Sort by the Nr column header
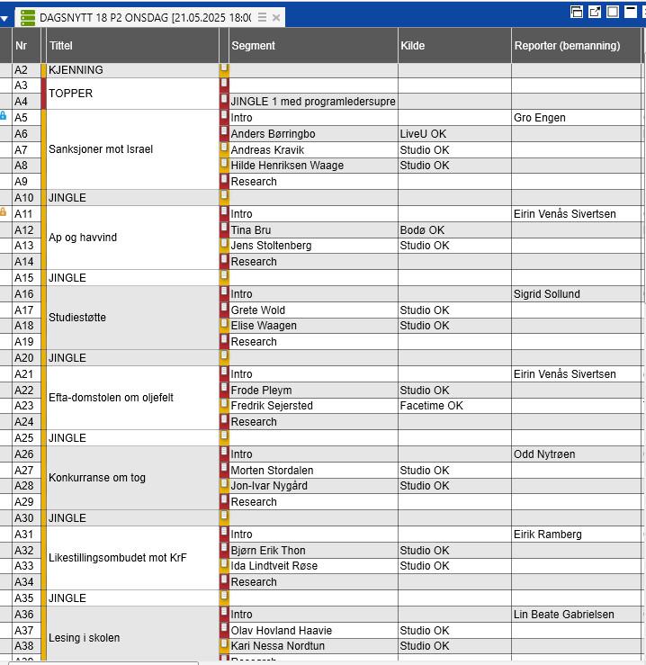 (26, 45)
